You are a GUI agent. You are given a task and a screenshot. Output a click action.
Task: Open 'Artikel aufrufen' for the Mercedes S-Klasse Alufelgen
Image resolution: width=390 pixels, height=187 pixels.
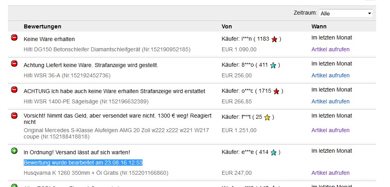pos(330,130)
